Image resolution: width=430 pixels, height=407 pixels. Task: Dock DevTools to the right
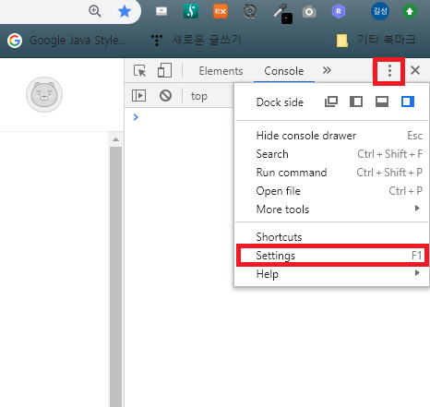coord(408,102)
